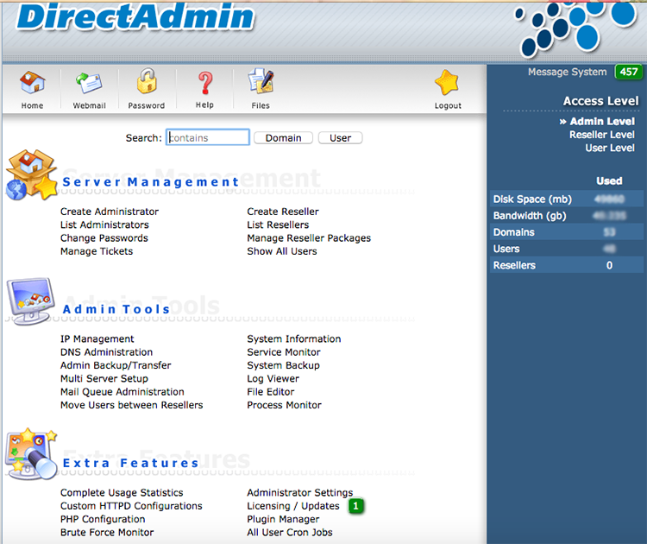
Task: Click the green 457 messages badge
Action: tap(628, 72)
